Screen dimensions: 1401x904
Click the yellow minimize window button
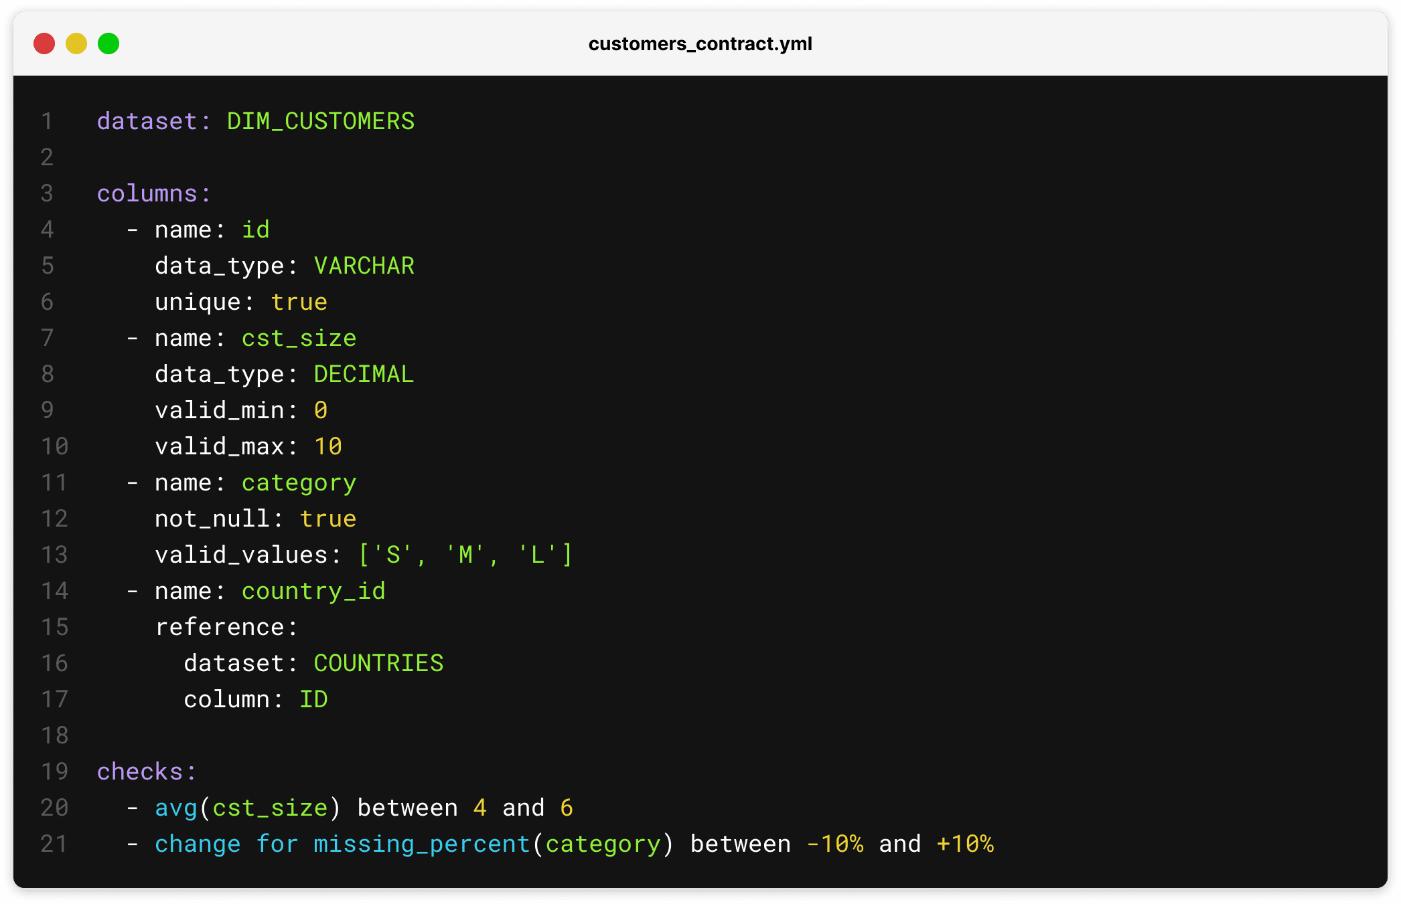click(x=76, y=43)
